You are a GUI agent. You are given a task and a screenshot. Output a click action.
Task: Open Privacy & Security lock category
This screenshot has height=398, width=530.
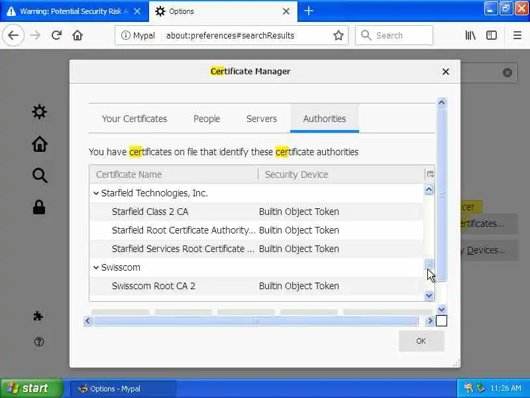(x=39, y=207)
